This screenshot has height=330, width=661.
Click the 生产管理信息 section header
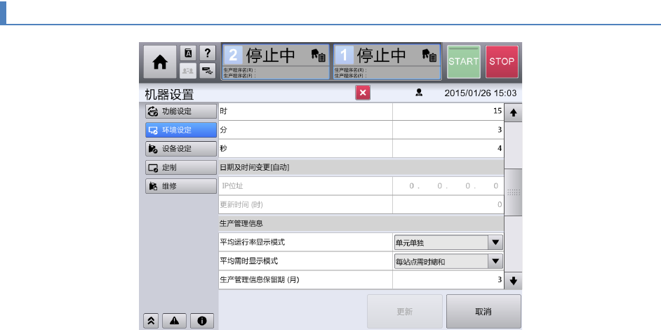(361, 223)
